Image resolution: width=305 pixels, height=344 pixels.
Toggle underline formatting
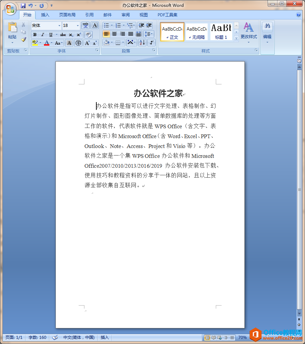click(51, 35)
